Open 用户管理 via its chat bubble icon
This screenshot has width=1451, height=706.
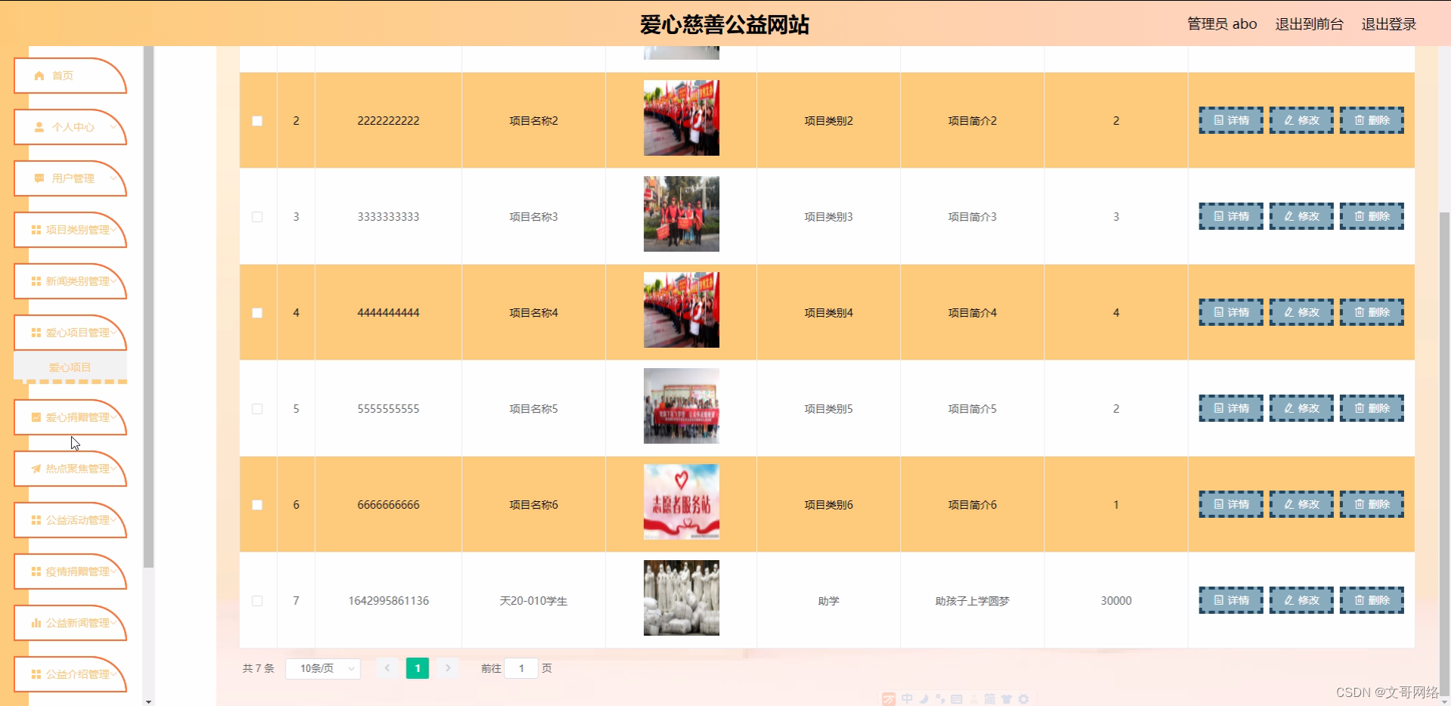pos(39,178)
